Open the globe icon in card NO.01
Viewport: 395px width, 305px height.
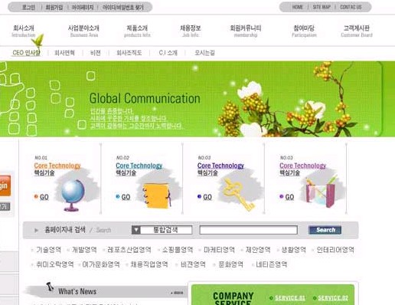(73, 195)
